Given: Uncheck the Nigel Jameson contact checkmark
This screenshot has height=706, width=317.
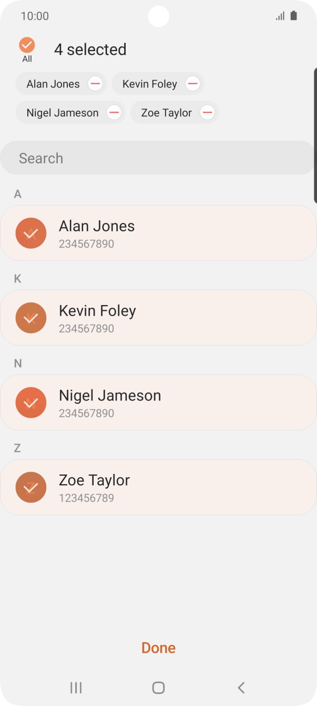Looking at the screenshot, I should point(31,403).
